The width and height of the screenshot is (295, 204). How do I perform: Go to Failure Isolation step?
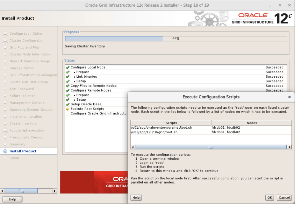(22, 96)
